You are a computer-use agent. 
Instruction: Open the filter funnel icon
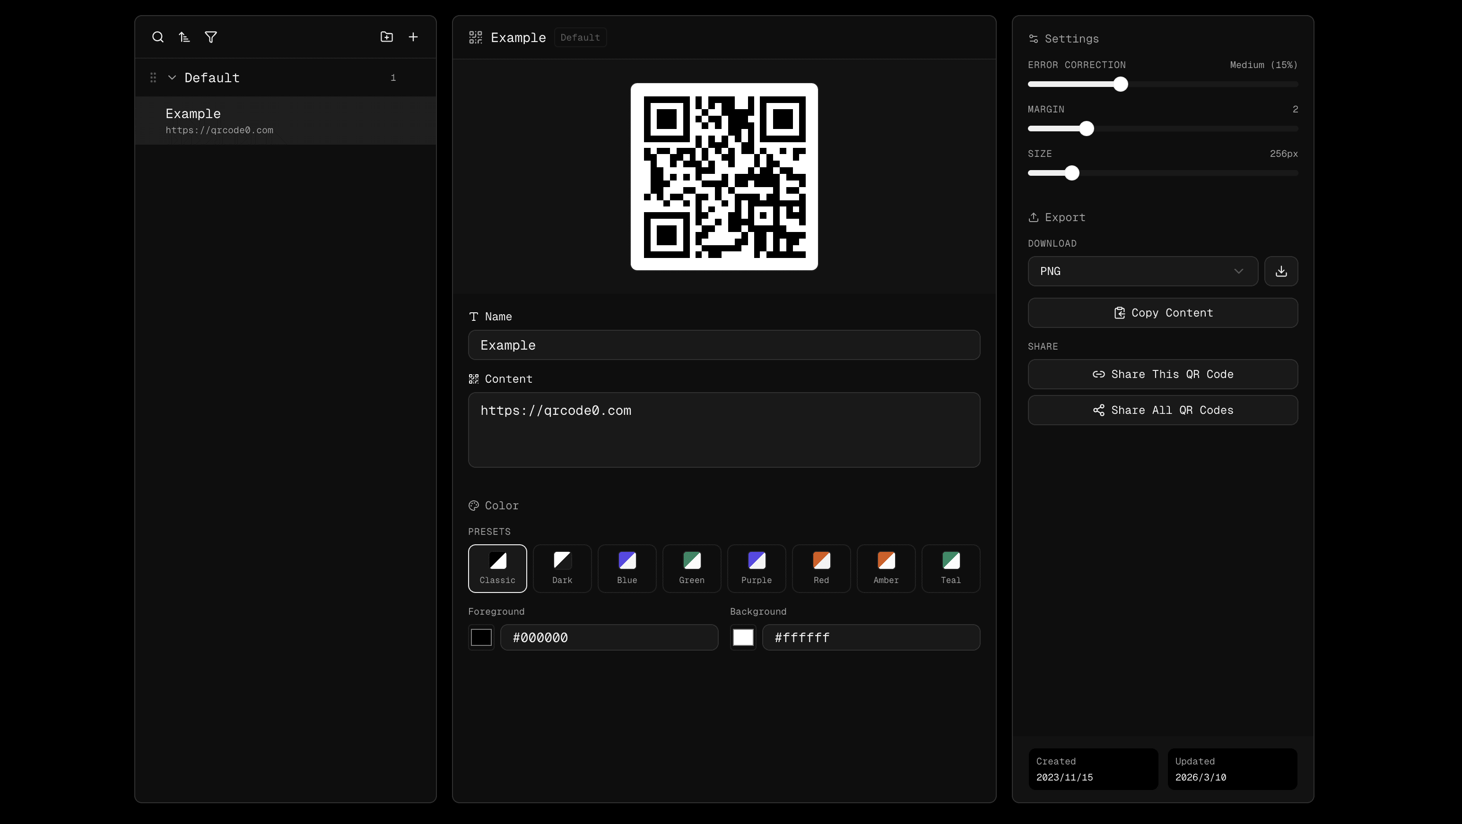[210, 37]
